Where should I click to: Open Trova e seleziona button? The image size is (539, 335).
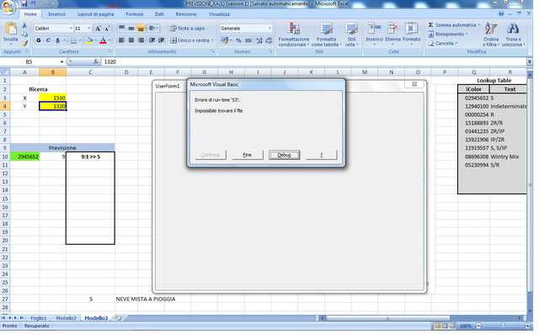[x=513, y=35]
